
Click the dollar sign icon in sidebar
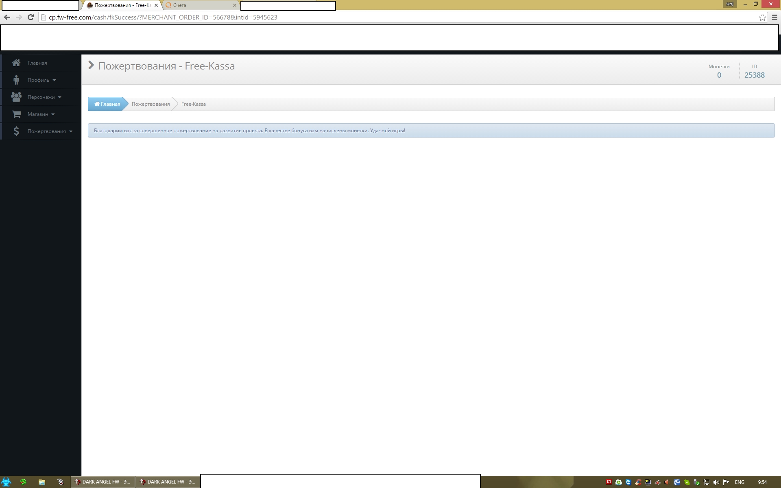[x=16, y=131]
